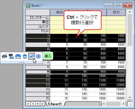This screenshot has height=109, width=135.
Task: Select the A(X) column header
Action: coord(59,12)
